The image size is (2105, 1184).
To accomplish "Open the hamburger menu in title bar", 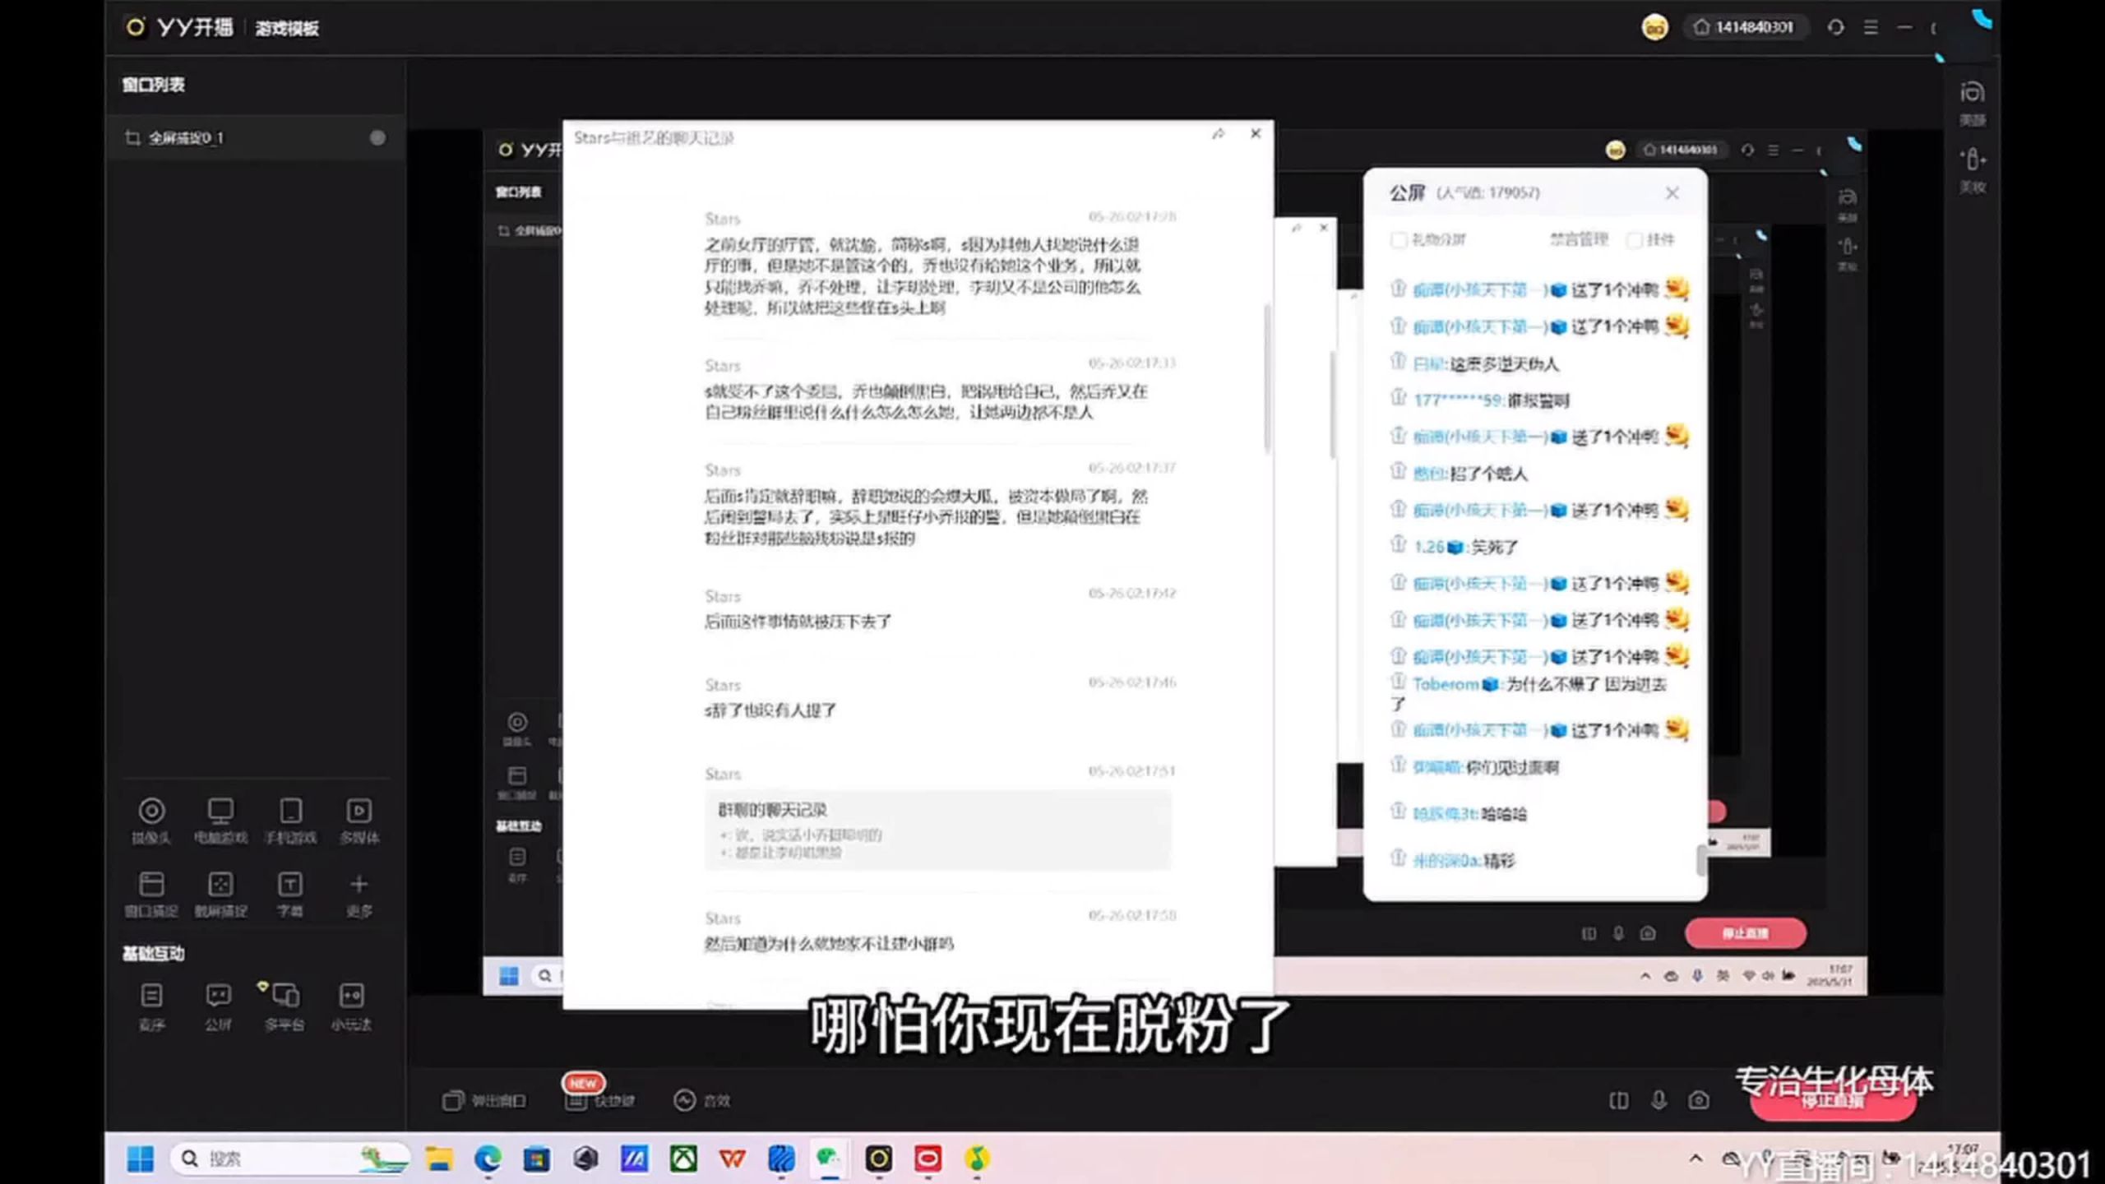I will pyautogui.click(x=1871, y=28).
